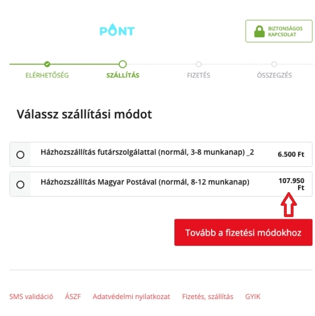Screen dimensions: 315x316
Task: Click the PONT logo
Action: (x=117, y=30)
